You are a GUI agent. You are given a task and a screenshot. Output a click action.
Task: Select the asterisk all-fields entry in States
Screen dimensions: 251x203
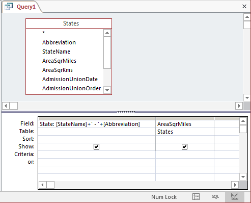44,33
